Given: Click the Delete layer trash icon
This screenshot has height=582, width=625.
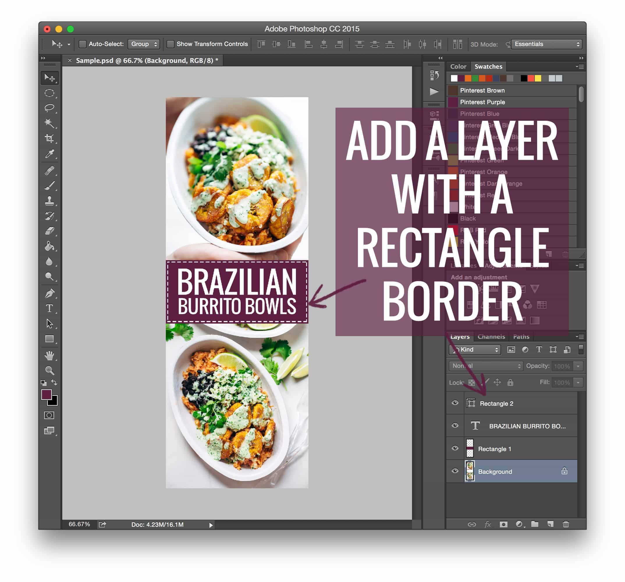Looking at the screenshot, I should [x=566, y=524].
